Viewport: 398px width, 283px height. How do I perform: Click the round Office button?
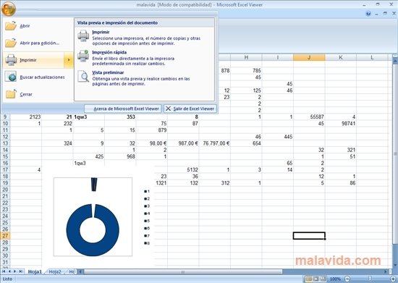(9, 9)
